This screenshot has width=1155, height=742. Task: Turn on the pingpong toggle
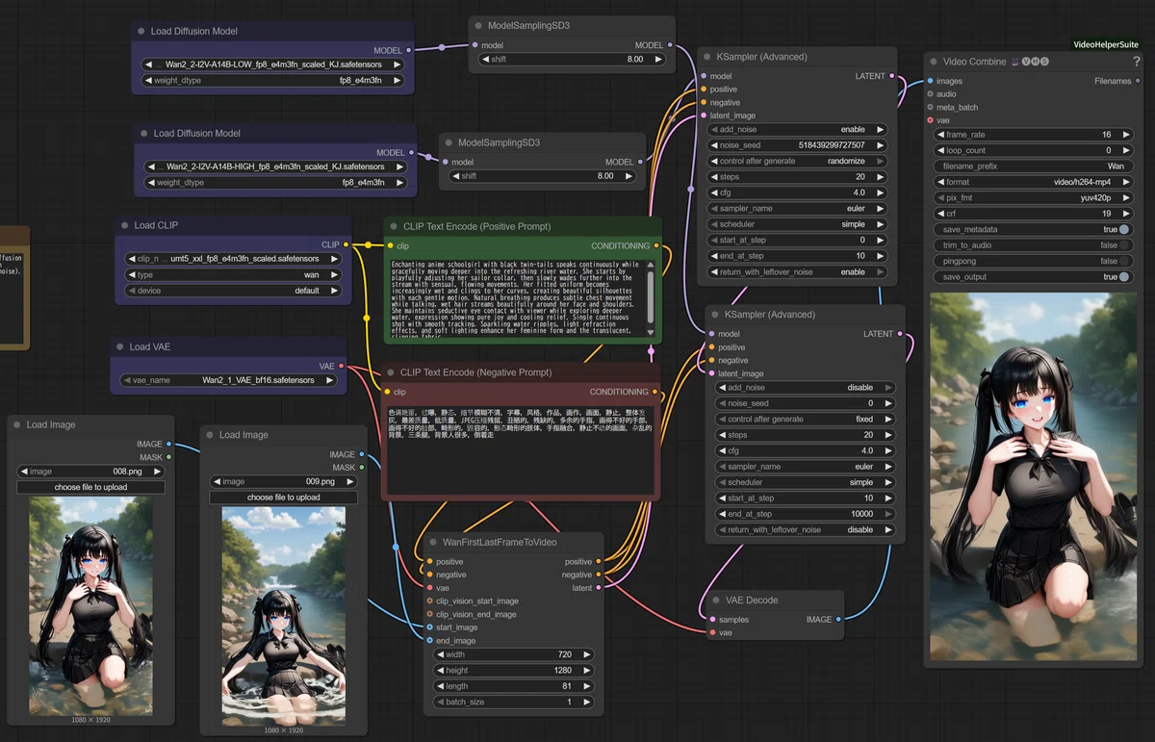coord(1123,261)
